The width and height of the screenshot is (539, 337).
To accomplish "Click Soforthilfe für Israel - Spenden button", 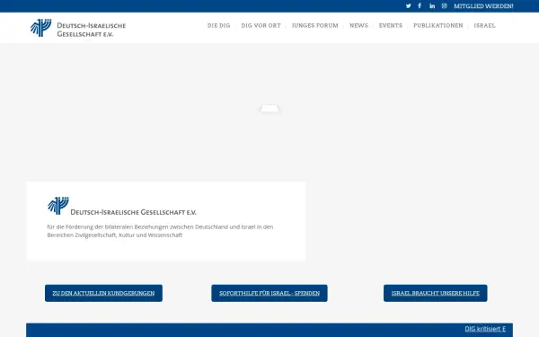I will pos(269,293).
